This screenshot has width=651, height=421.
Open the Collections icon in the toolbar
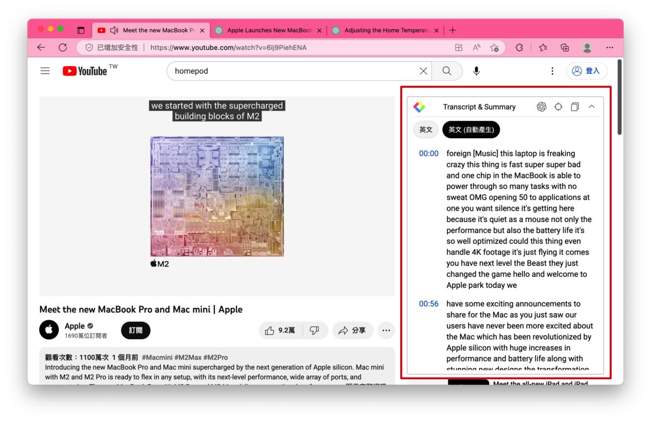(x=565, y=48)
